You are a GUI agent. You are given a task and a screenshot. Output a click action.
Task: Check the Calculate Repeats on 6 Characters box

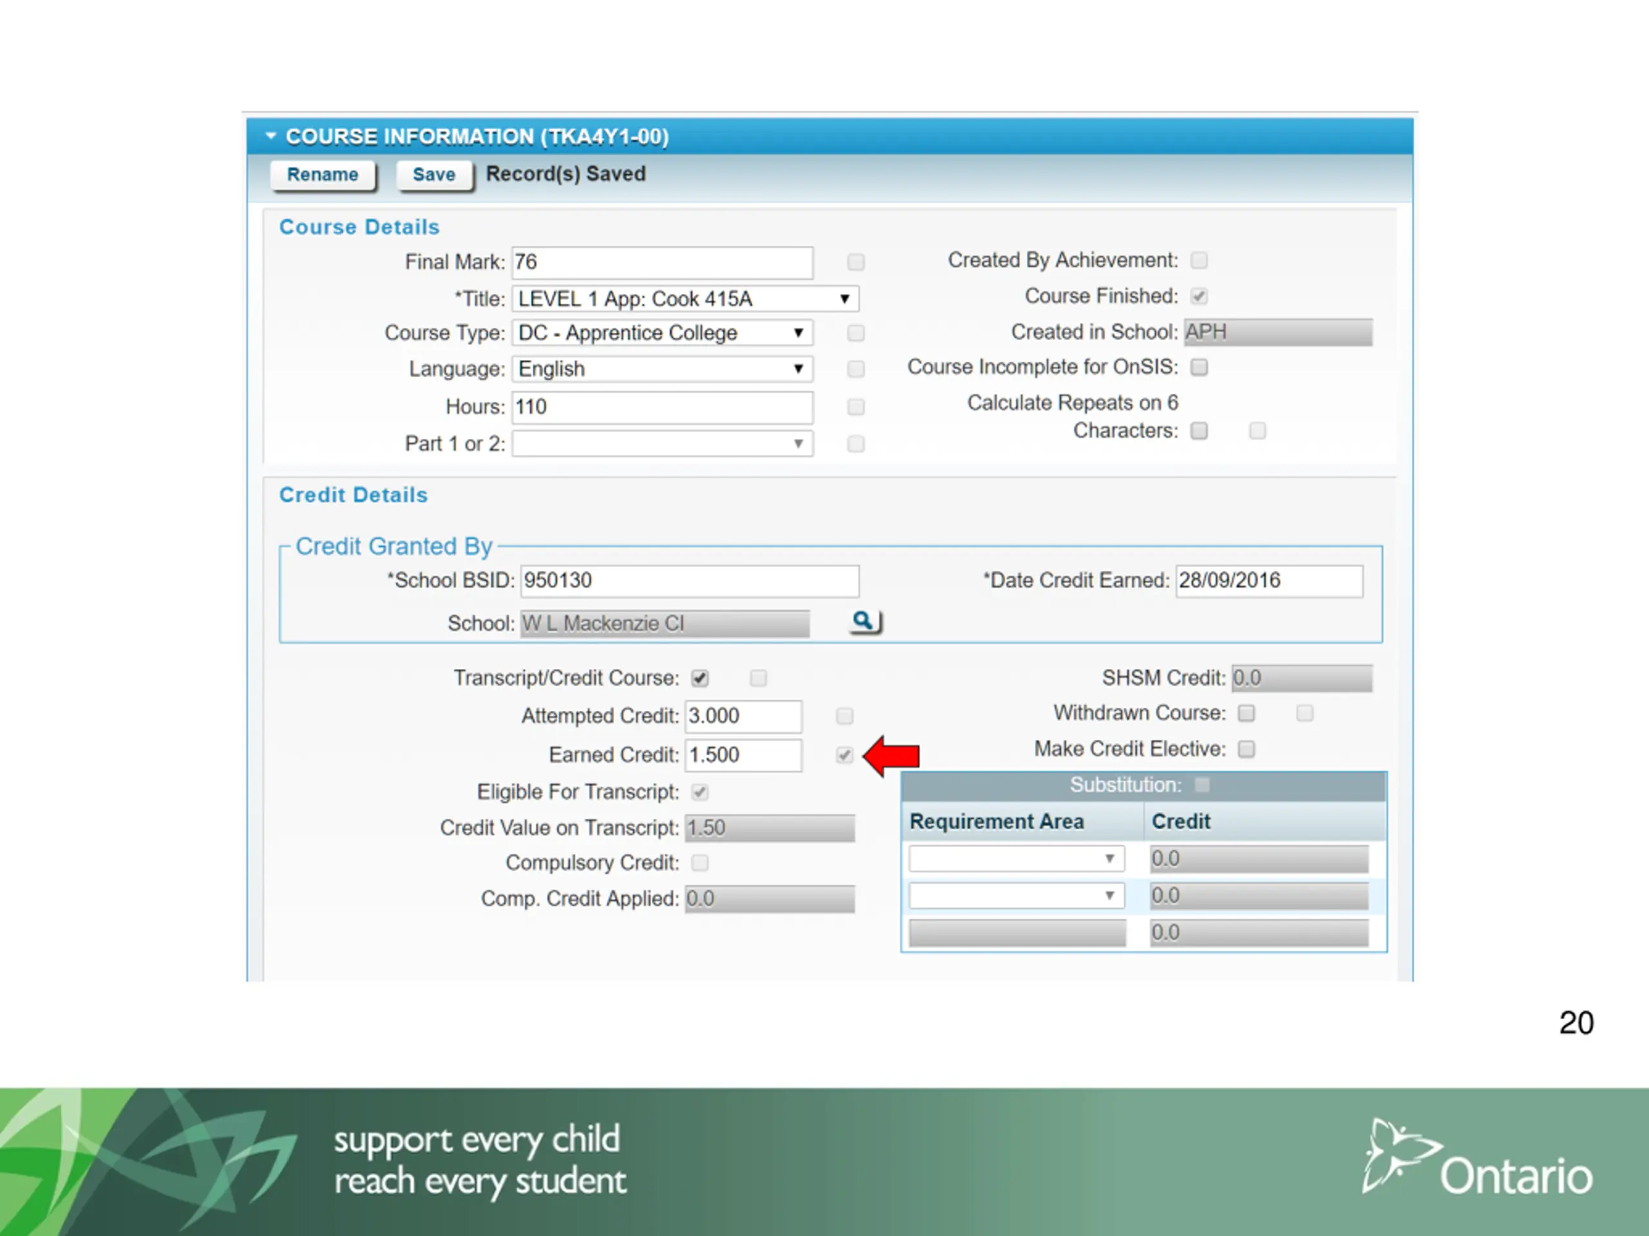click(x=1199, y=431)
